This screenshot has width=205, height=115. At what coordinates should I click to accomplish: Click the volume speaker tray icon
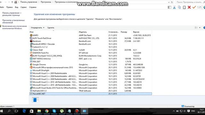coord(184,111)
